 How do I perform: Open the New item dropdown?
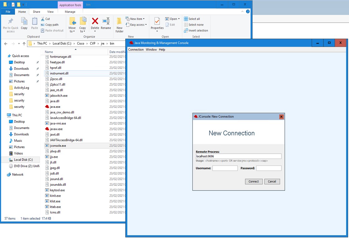tap(135, 19)
